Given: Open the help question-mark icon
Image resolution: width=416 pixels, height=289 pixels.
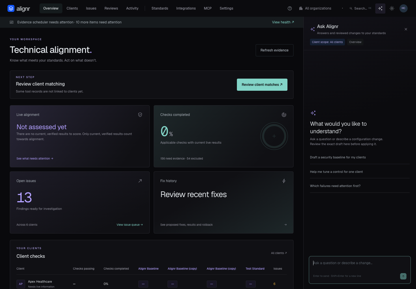Looking at the screenshot, I should click(x=290, y=8).
